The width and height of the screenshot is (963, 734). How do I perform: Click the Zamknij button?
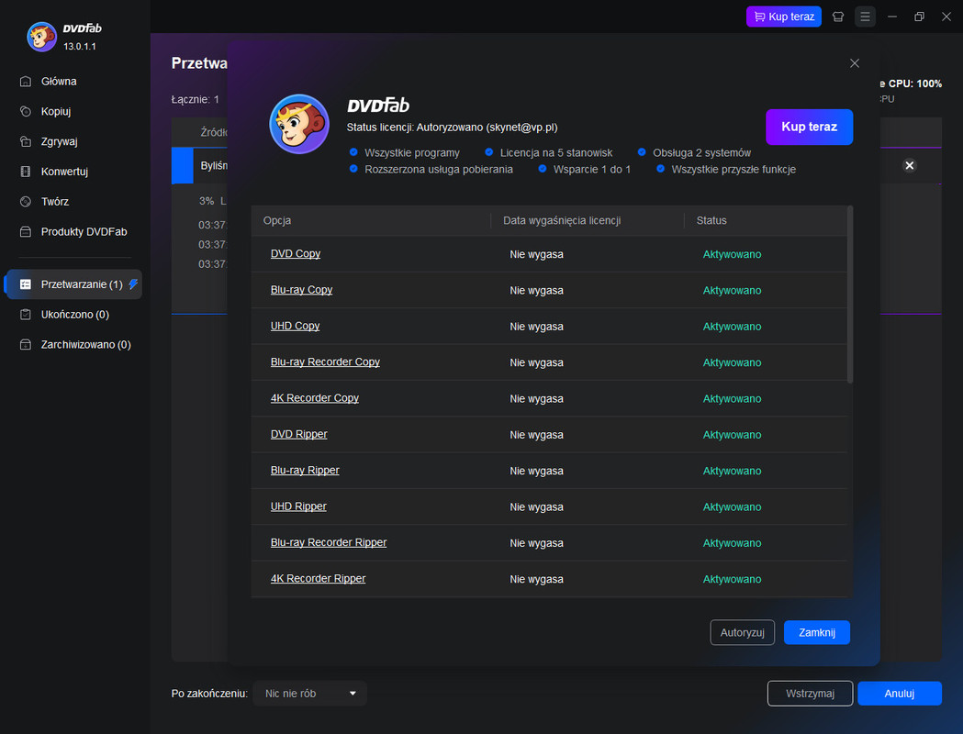pos(817,632)
